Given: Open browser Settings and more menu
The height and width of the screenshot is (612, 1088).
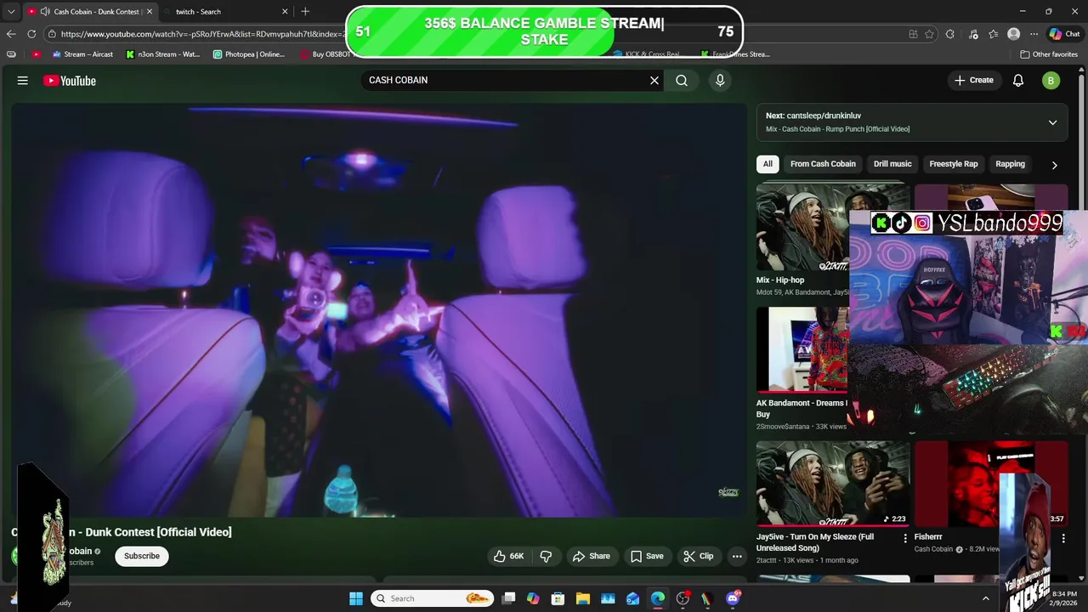Looking at the screenshot, I should (1034, 34).
